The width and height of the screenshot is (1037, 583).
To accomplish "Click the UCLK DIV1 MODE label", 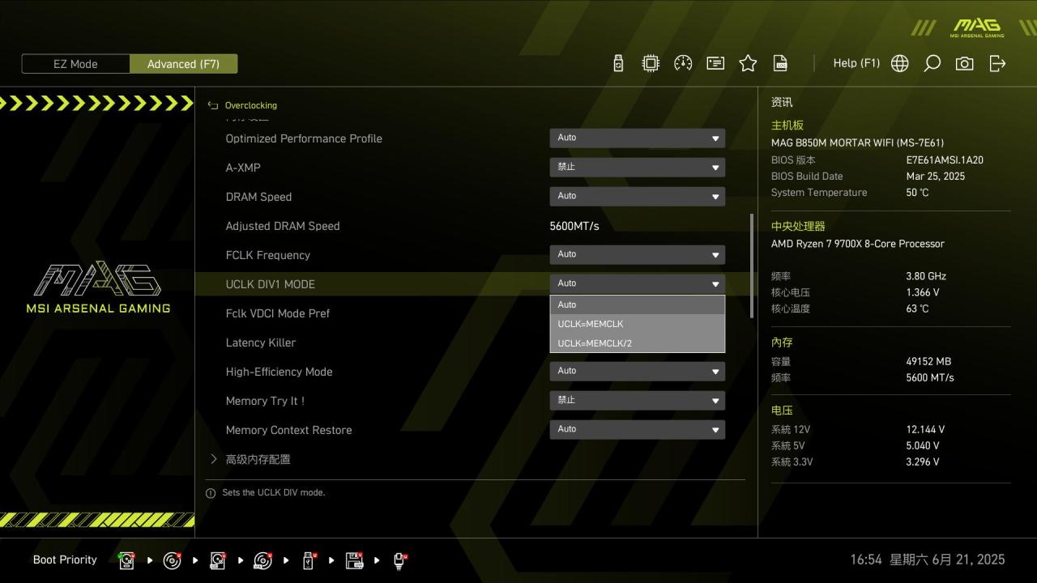I will coord(270,284).
